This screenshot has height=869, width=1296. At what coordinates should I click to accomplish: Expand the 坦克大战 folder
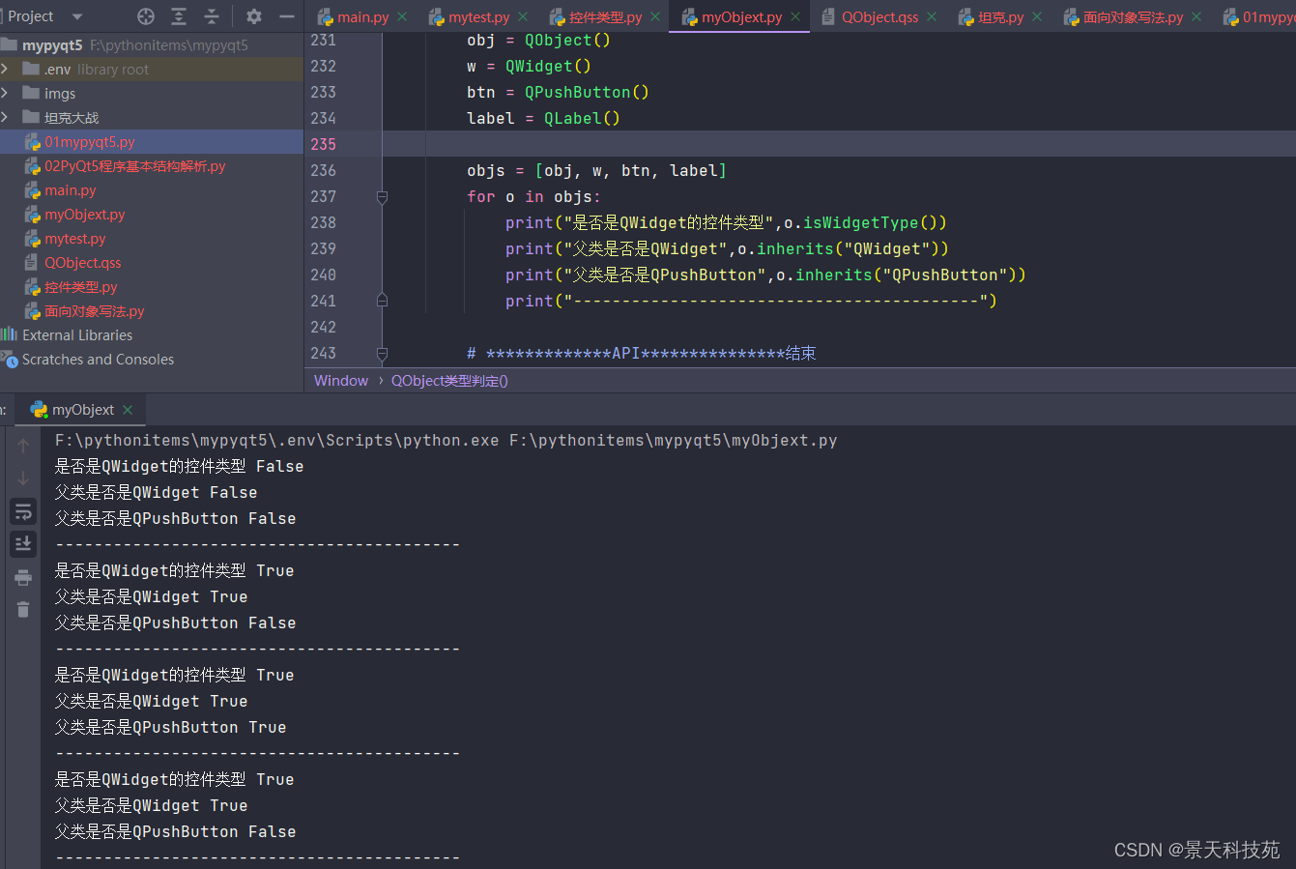point(5,118)
